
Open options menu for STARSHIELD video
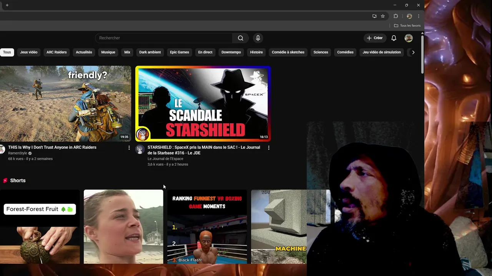(x=268, y=148)
